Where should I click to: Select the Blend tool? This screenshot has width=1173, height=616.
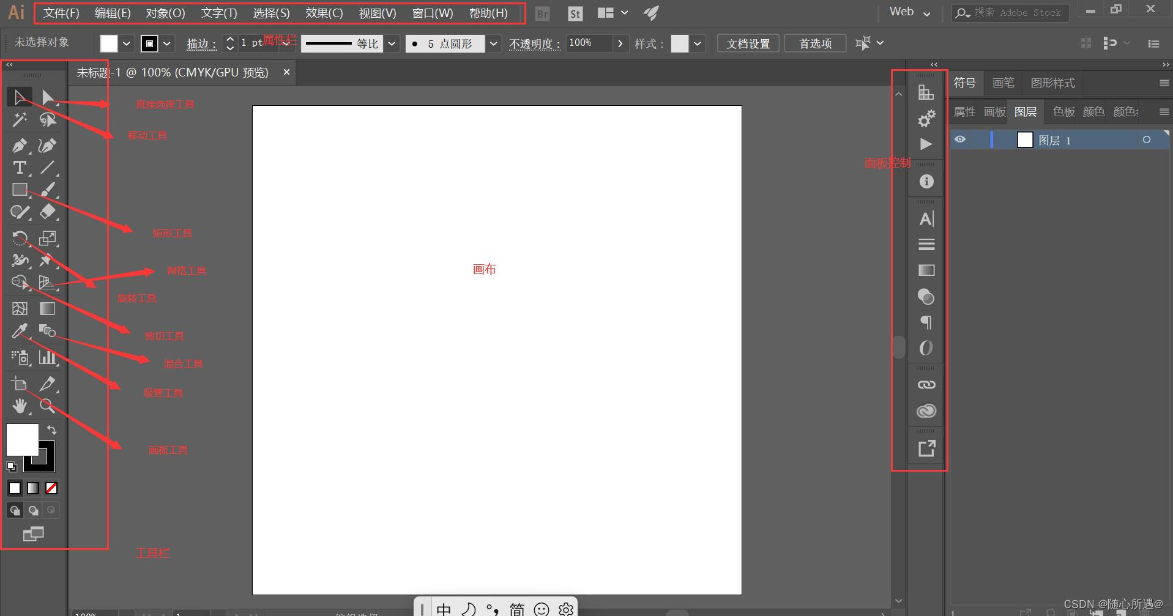point(48,331)
